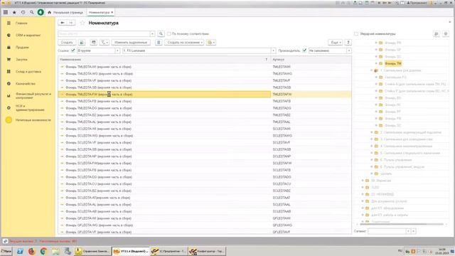Image resolution: width=455 pixels, height=256 pixels.
Task: Open the group value dropdown (1. FX Luminaire)
Action: [273, 50]
